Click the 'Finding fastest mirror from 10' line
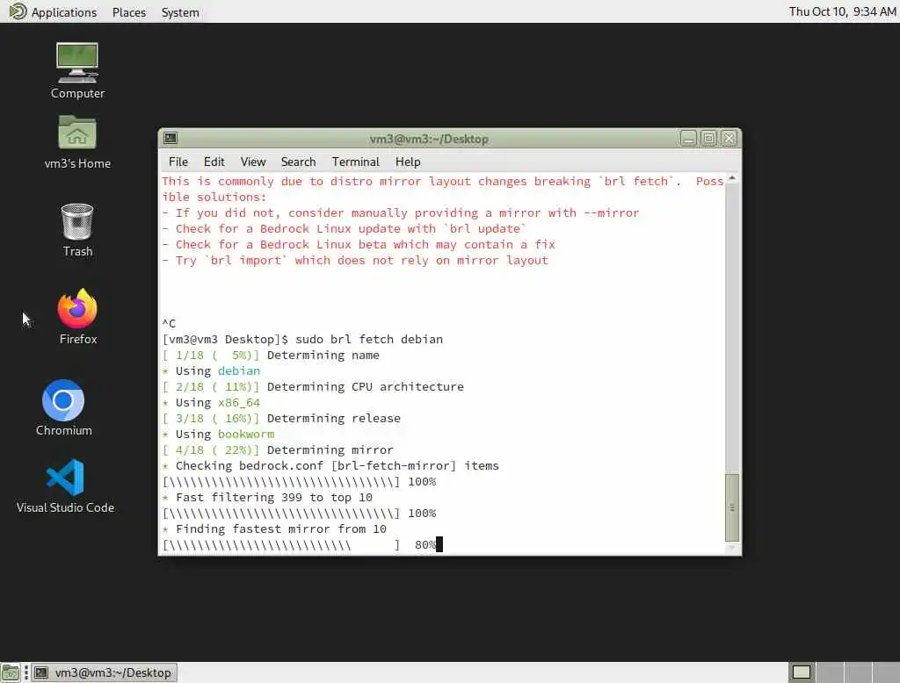The image size is (900, 683). [x=274, y=528]
